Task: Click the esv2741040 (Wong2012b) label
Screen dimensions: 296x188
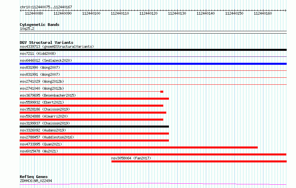Action: 42,88
